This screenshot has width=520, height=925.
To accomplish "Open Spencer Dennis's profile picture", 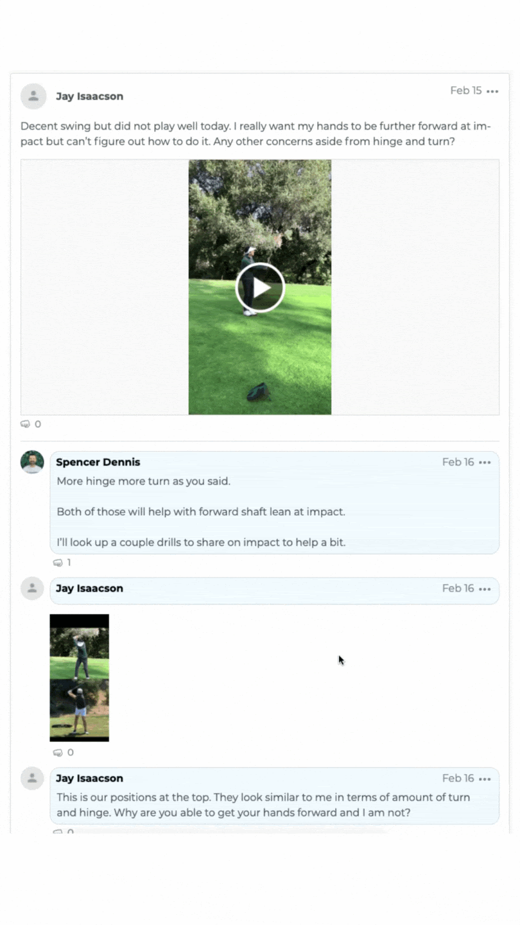I will (32, 461).
